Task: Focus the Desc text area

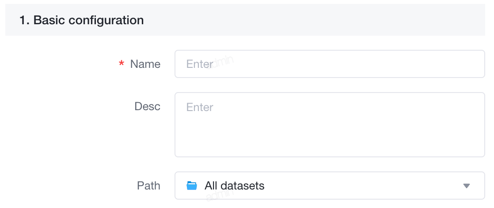Action: tap(330, 125)
